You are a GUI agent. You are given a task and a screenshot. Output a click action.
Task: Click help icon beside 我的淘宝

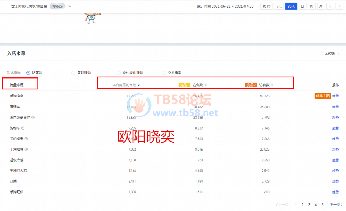[26, 139]
